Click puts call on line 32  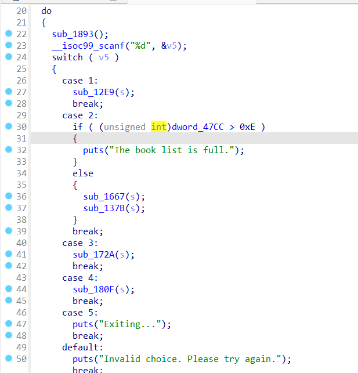pos(93,150)
